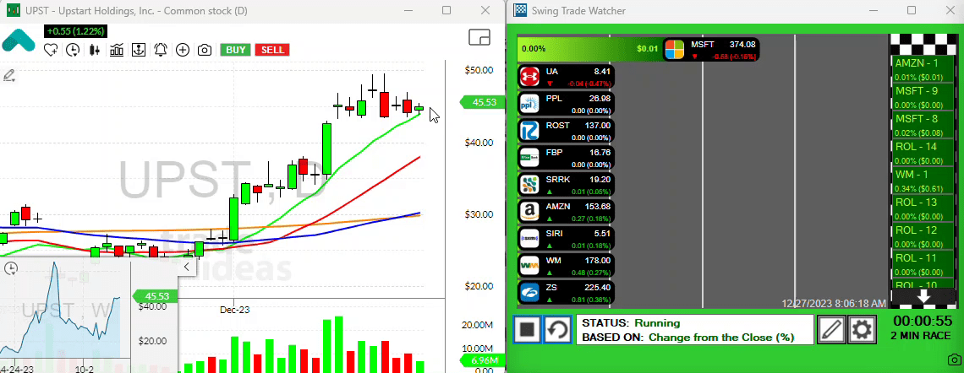Set a price alert with the bell icon
Viewport: 964px width, 373px height.
point(161,51)
